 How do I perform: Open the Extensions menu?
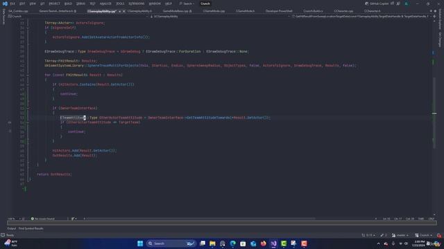(x=137, y=3)
